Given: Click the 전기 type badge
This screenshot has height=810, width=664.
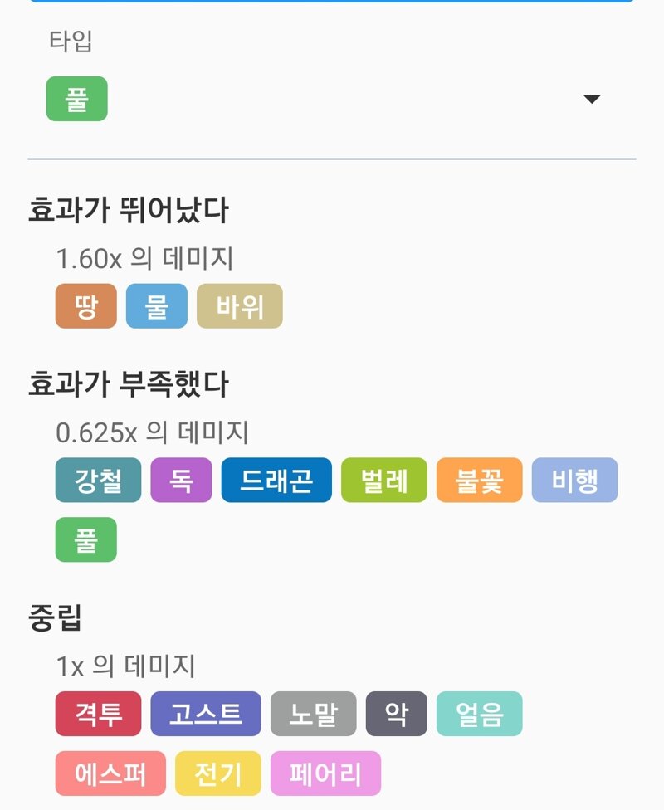Looking at the screenshot, I should (218, 773).
